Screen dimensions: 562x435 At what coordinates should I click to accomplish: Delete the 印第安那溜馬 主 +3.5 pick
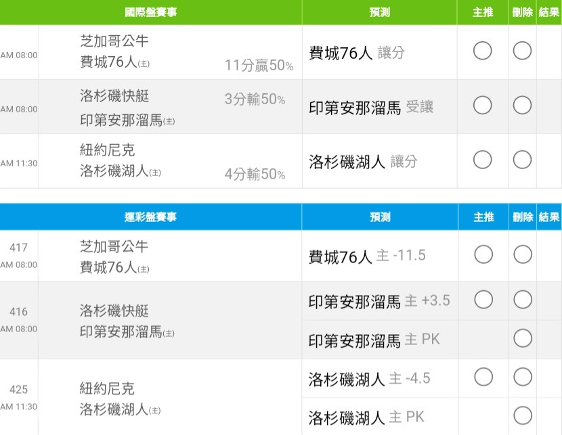523,299
